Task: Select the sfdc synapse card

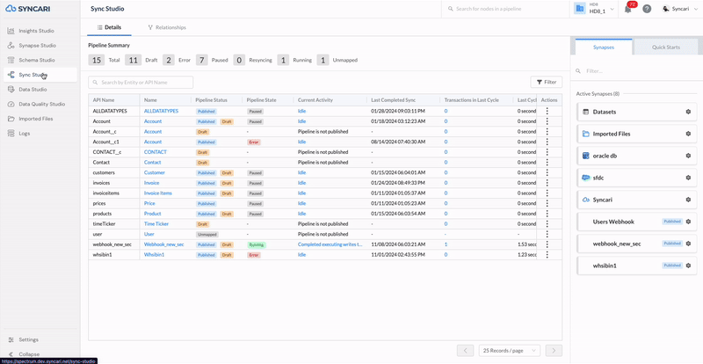Action: click(x=636, y=178)
